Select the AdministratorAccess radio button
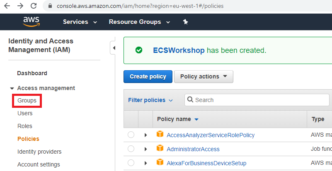This screenshot has width=332, height=171. 131,149
